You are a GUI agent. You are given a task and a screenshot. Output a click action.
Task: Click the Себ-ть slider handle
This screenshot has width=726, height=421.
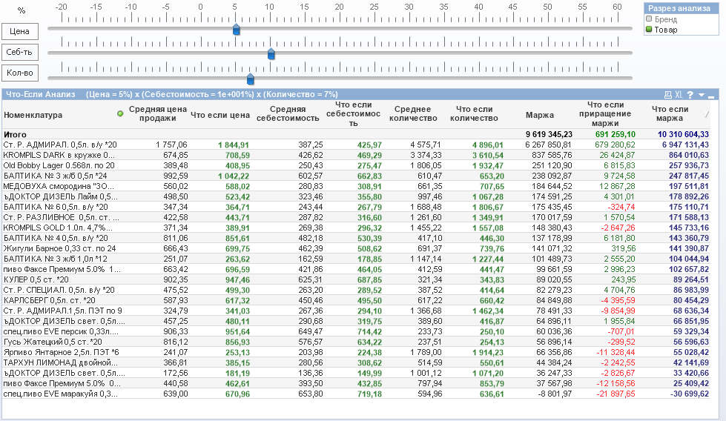click(x=271, y=53)
